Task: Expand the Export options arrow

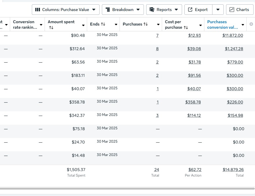Action: click(x=218, y=10)
